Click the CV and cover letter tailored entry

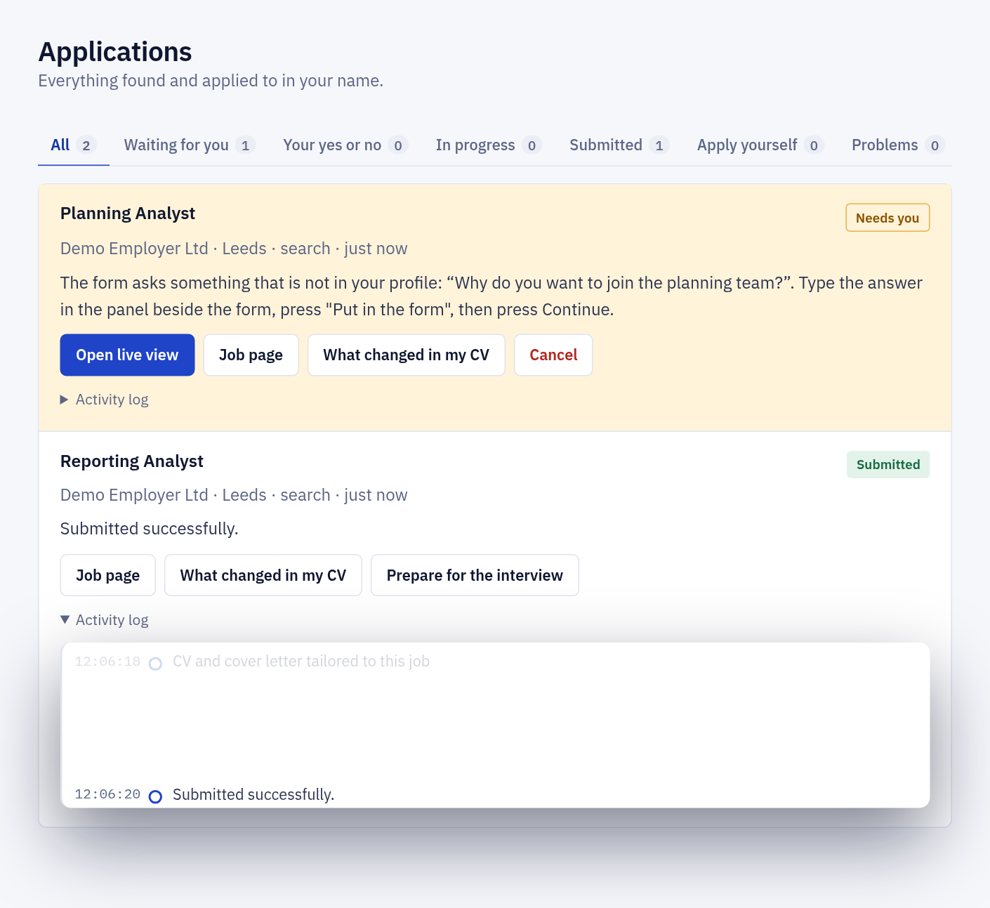[301, 662]
